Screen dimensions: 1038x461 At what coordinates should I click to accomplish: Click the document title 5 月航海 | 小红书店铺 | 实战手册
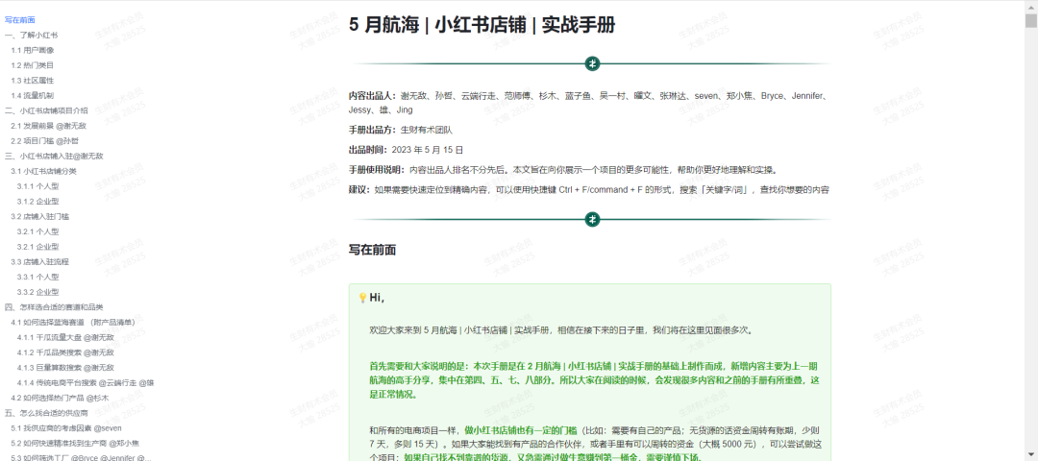pos(482,25)
